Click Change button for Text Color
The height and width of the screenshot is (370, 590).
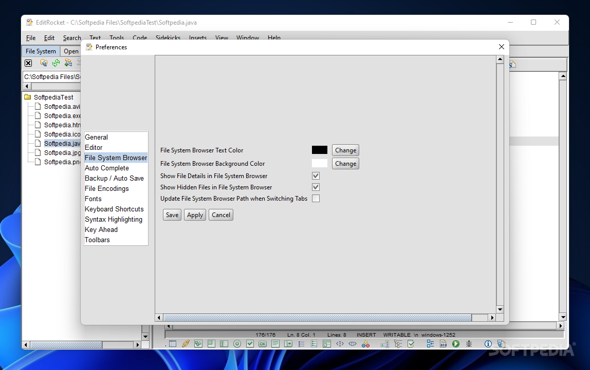pos(345,150)
